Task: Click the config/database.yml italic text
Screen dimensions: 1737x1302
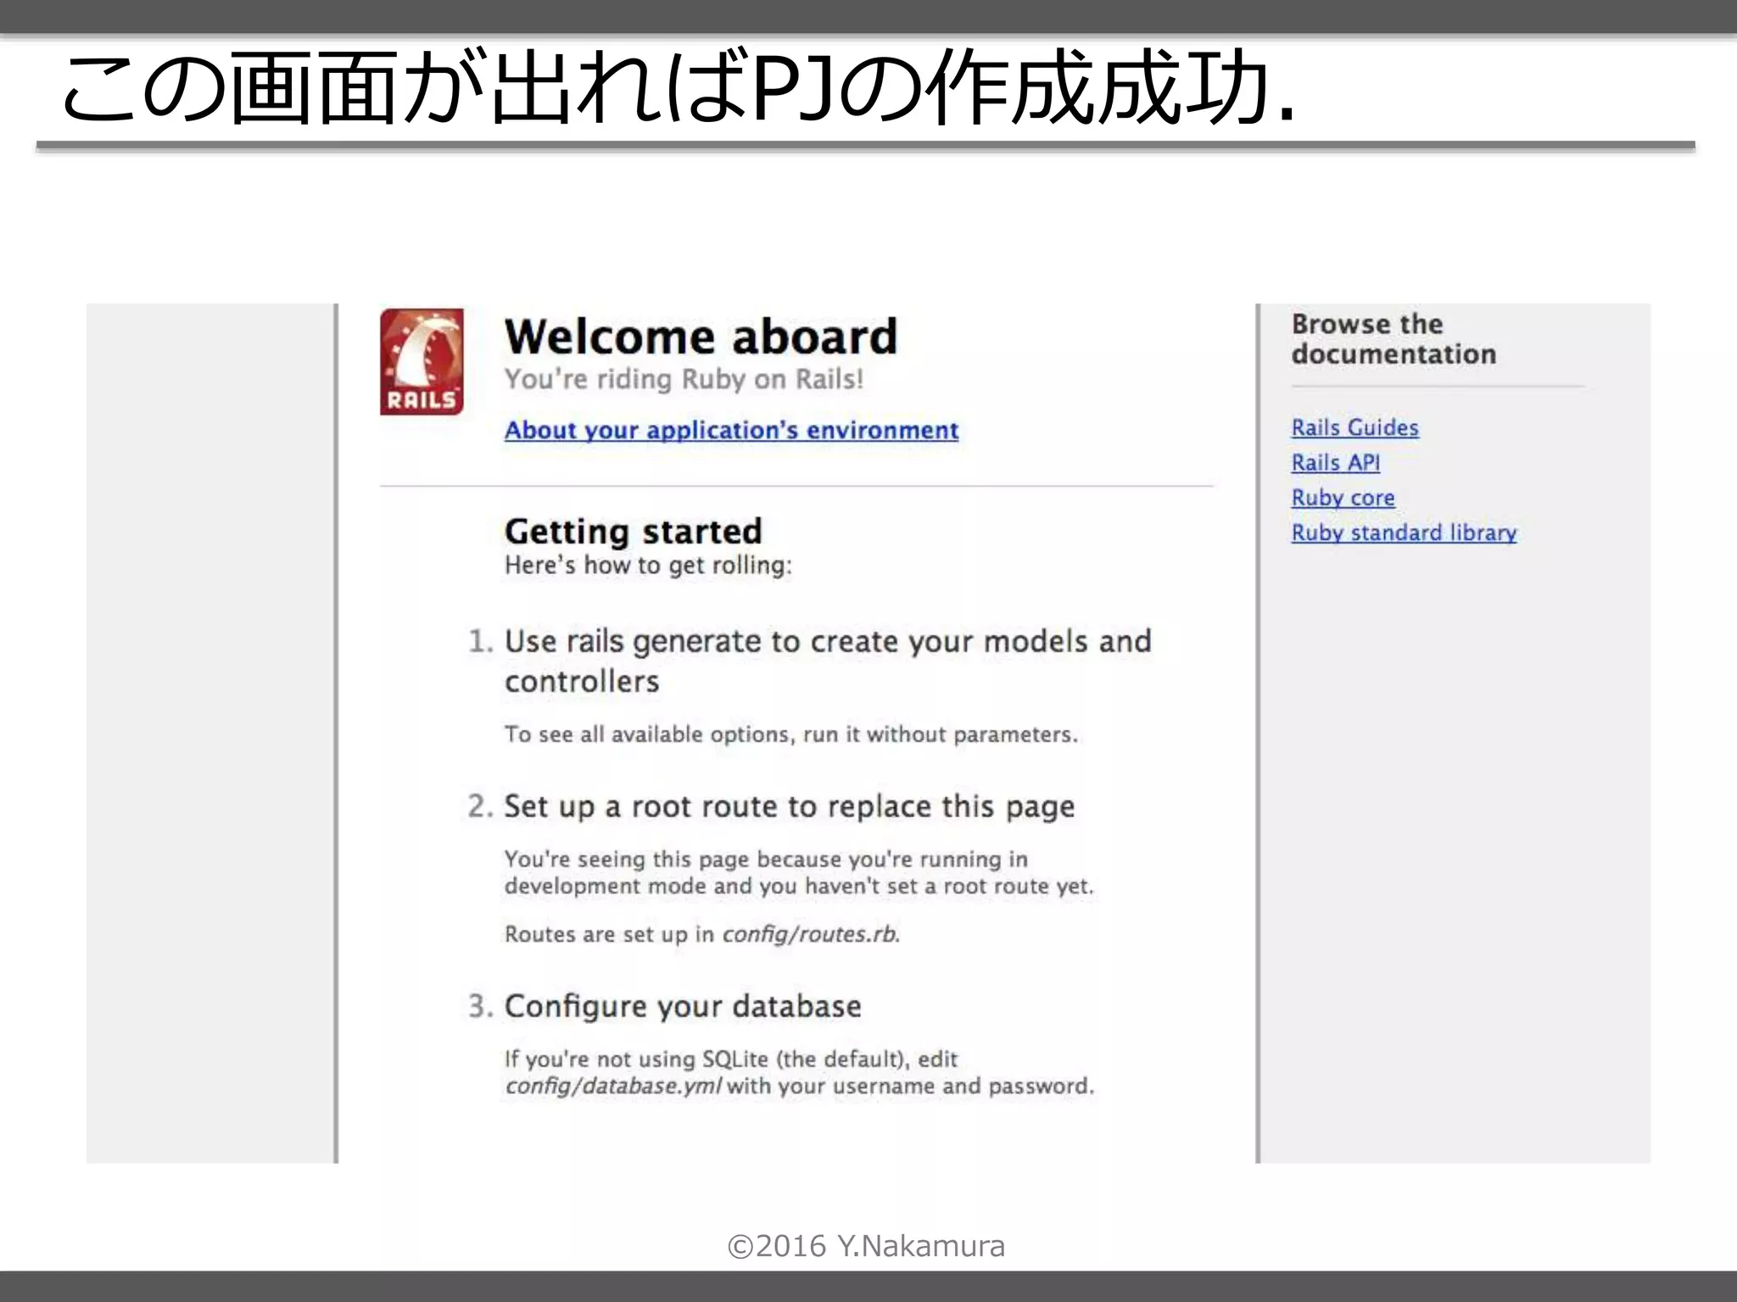Action: pyautogui.click(x=612, y=1087)
